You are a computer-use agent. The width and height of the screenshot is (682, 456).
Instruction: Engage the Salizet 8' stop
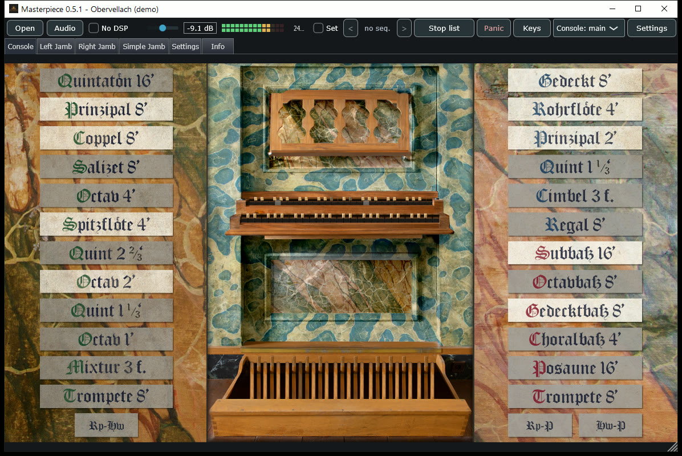click(106, 166)
